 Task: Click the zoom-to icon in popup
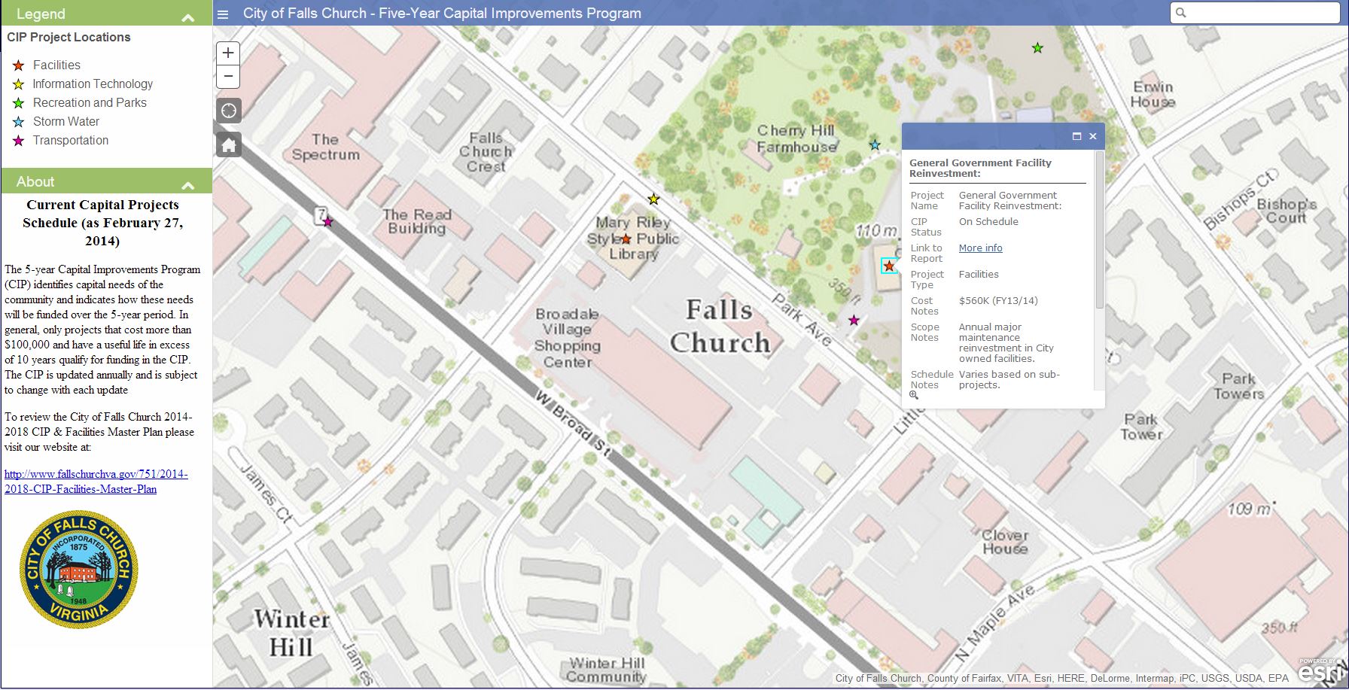tap(914, 395)
